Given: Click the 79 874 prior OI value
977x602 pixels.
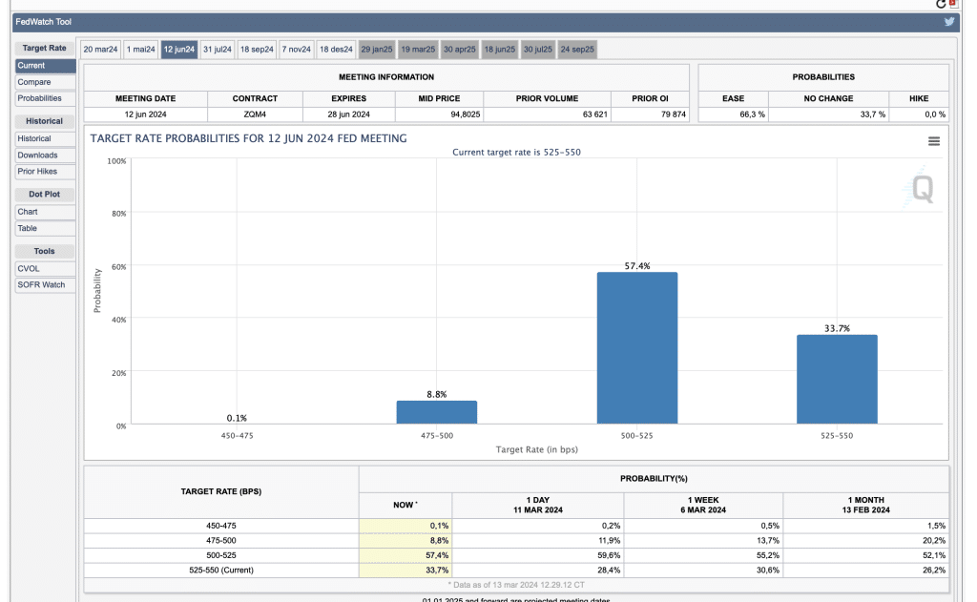Looking at the screenshot, I should tap(673, 114).
